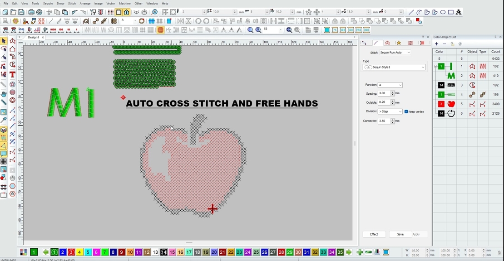This screenshot has width=504, height=261.
Task: Click the Print icon in the toolbar
Action: click(31, 12)
